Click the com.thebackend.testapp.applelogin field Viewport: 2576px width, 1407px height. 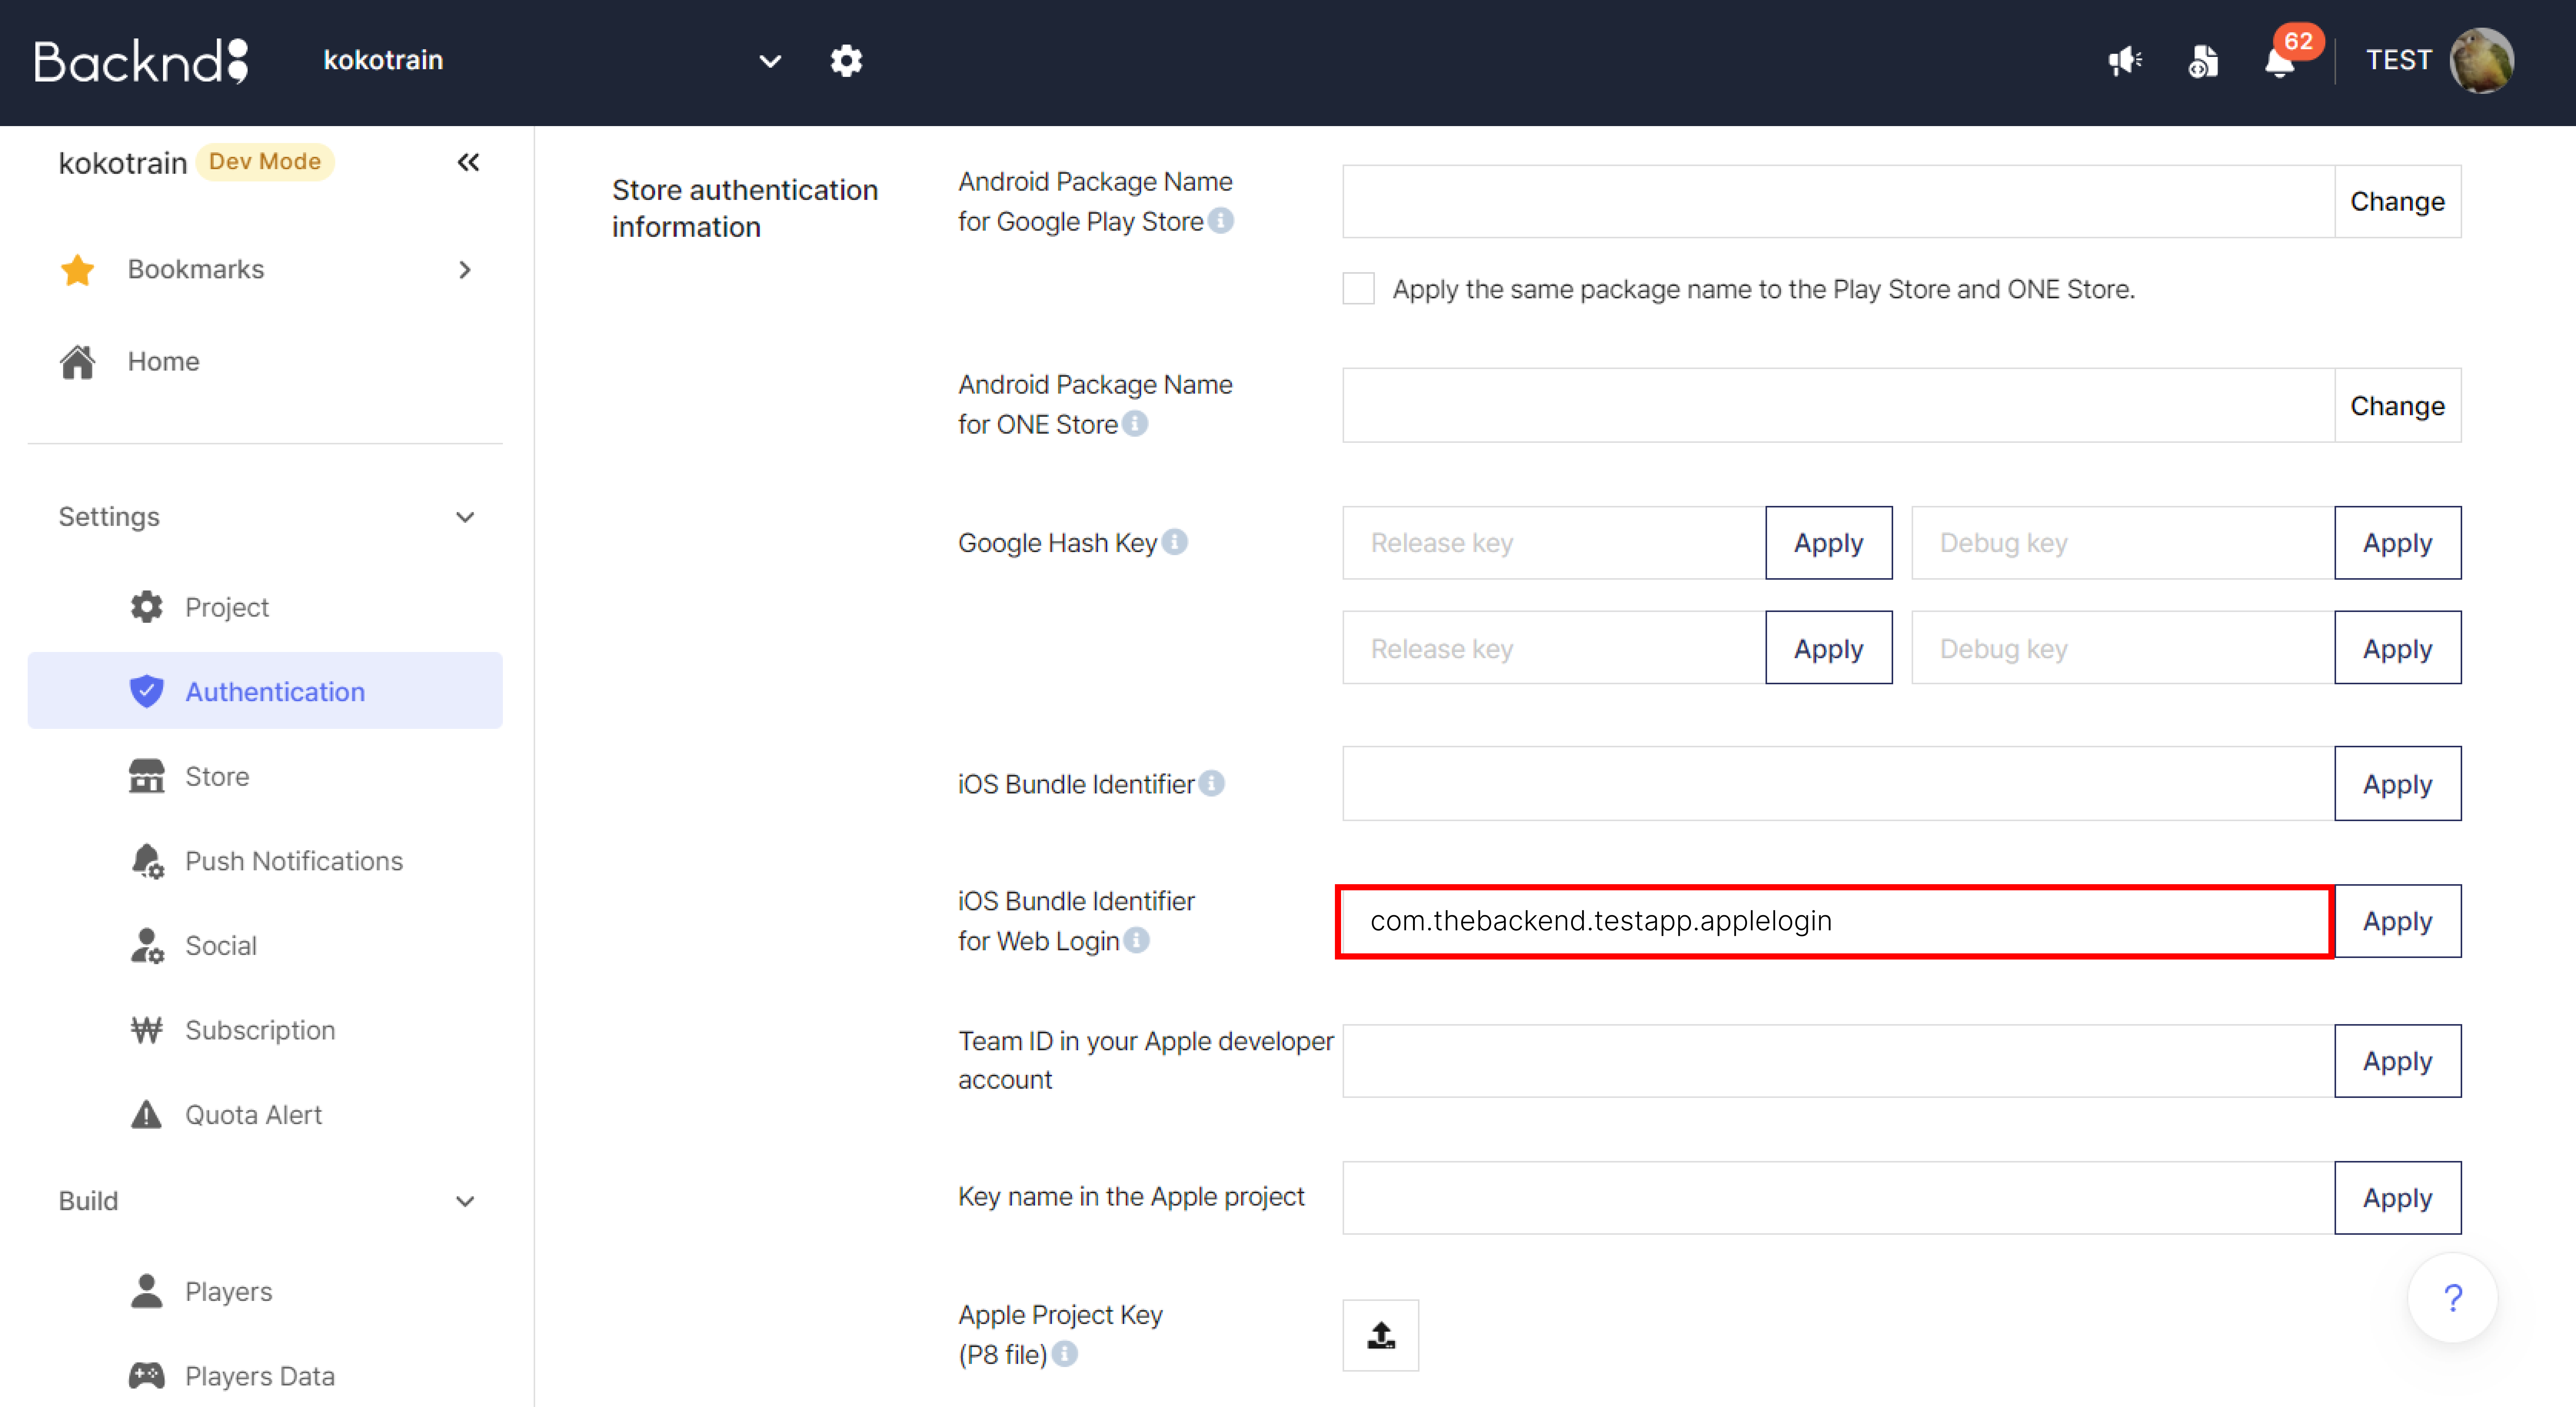click(x=1835, y=921)
